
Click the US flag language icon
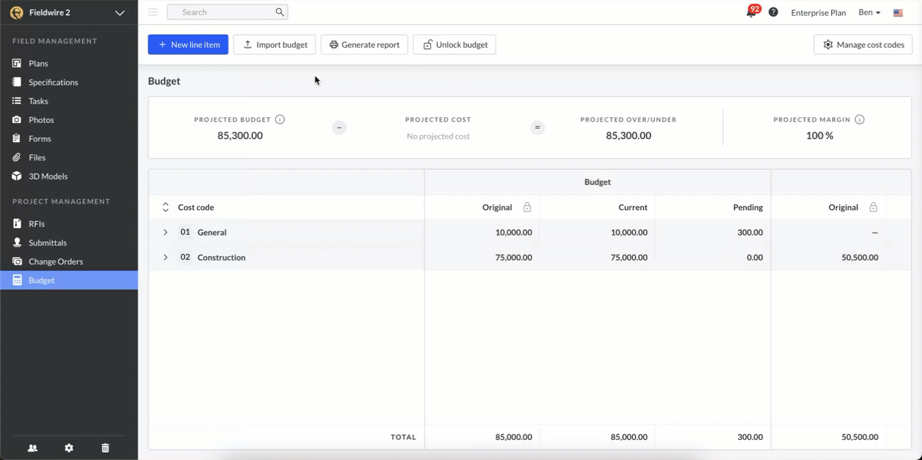[898, 13]
